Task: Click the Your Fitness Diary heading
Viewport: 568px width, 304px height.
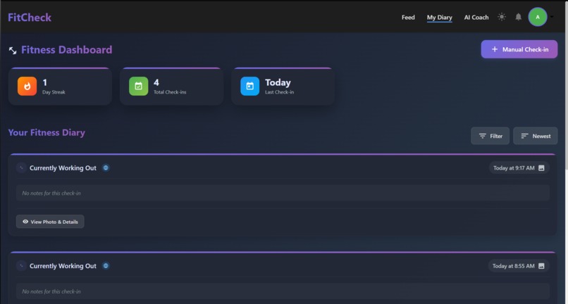Action: [x=47, y=133]
